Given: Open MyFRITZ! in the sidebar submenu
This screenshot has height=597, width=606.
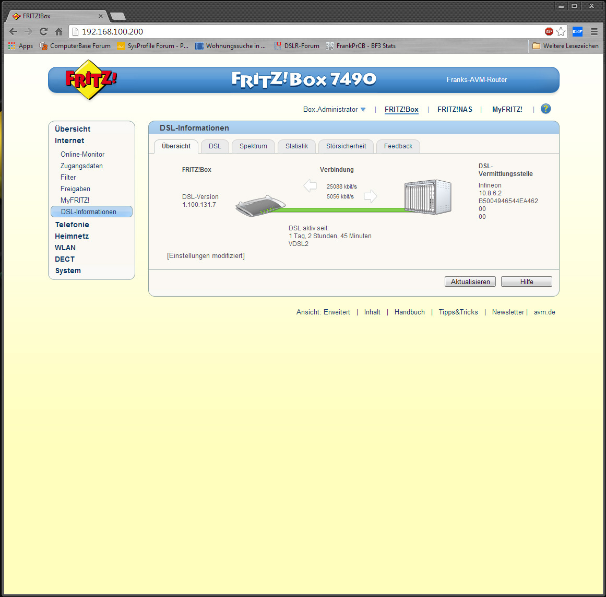Looking at the screenshot, I should (75, 200).
